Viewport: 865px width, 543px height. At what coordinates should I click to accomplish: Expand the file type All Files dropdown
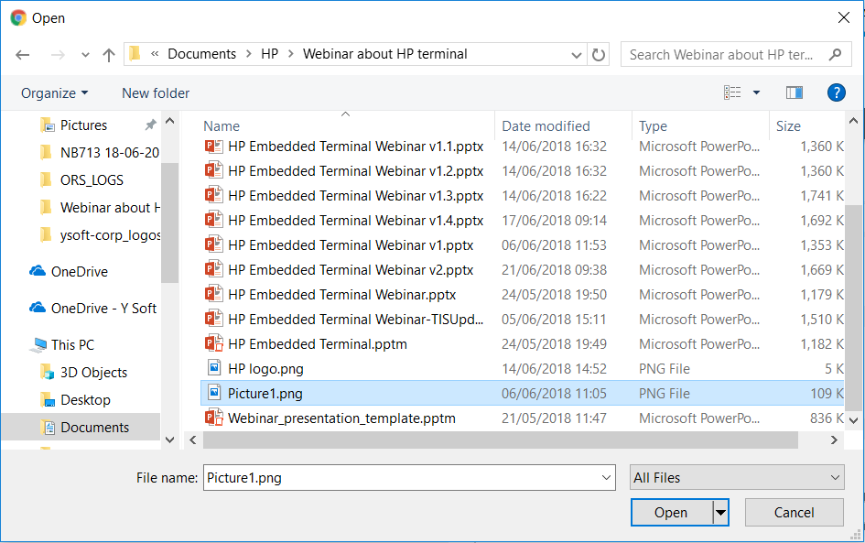737,478
